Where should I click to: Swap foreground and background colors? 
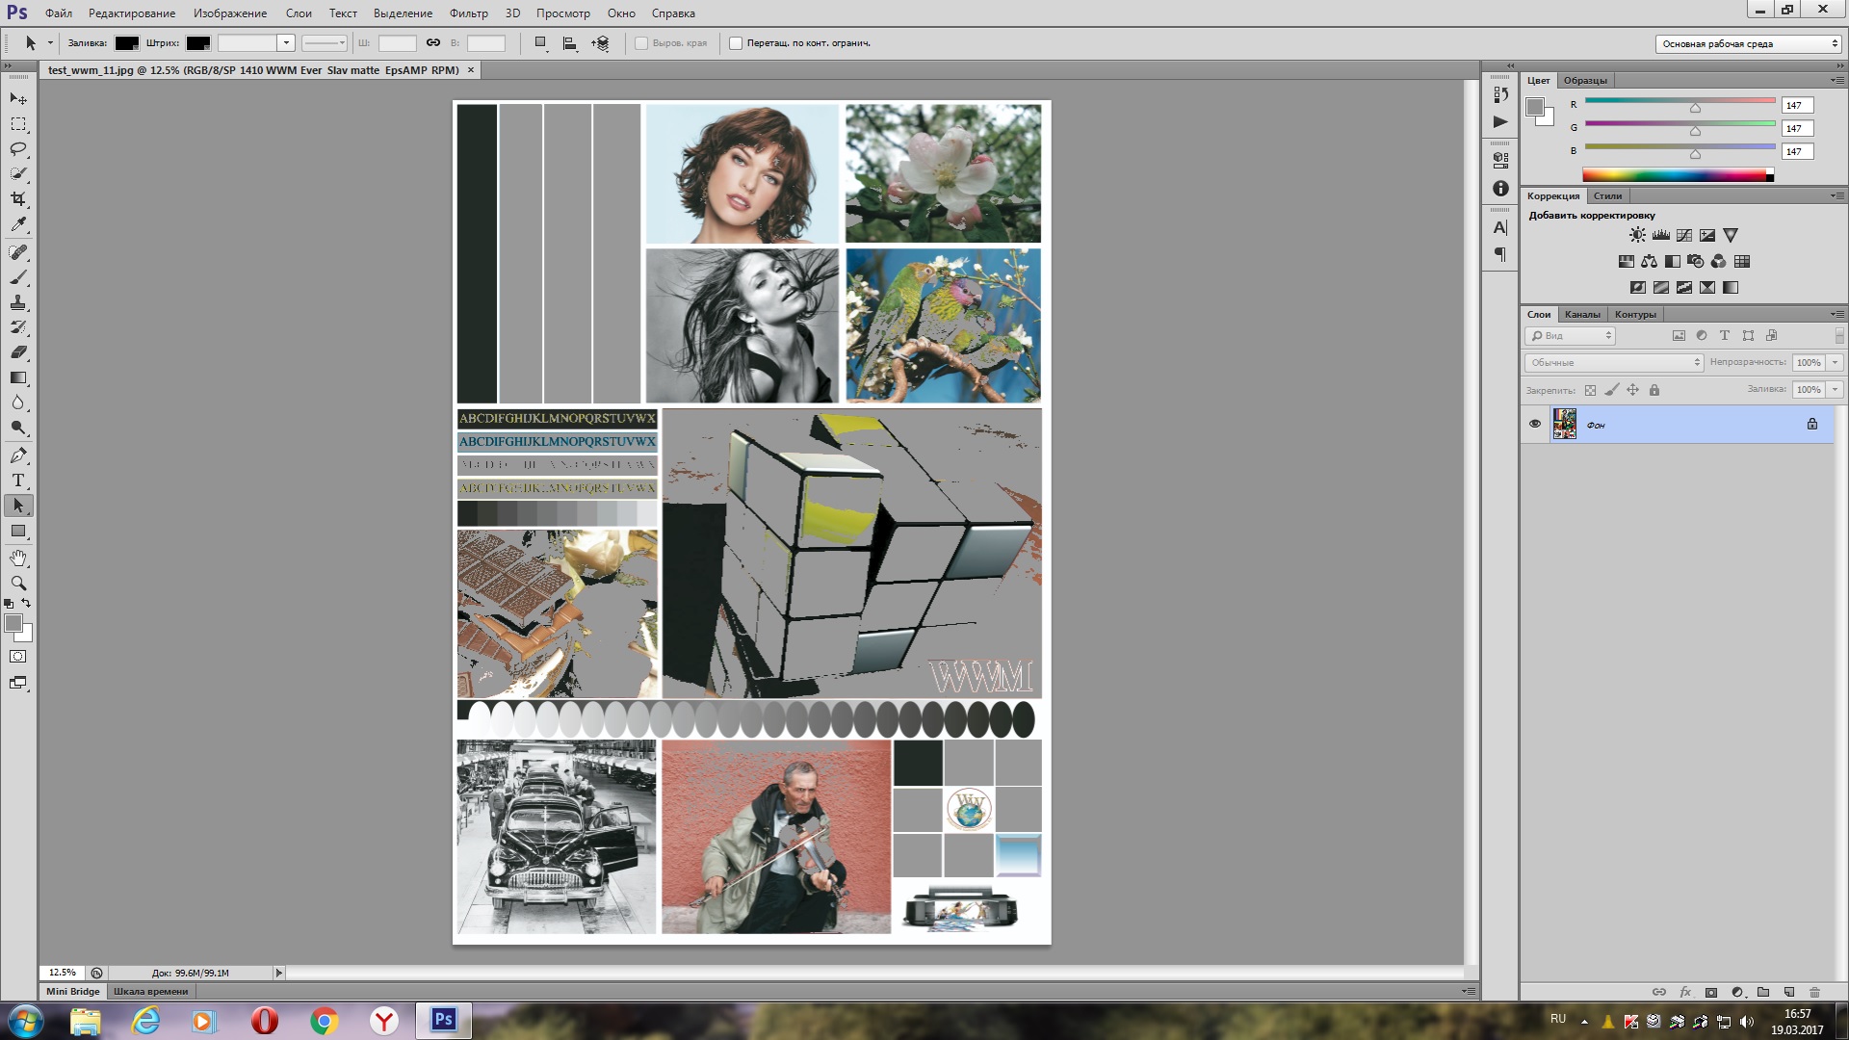26,603
